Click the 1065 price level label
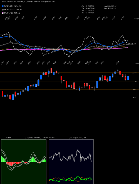This screenshot has height=184, width=139. pyautogui.click(x=134, y=90)
